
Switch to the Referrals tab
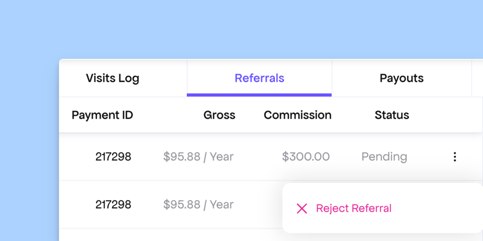click(x=259, y=78)
